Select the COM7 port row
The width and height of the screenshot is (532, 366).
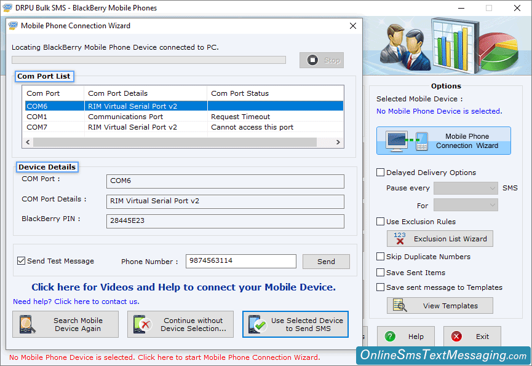pyautogui.click(x=184, y=127)
